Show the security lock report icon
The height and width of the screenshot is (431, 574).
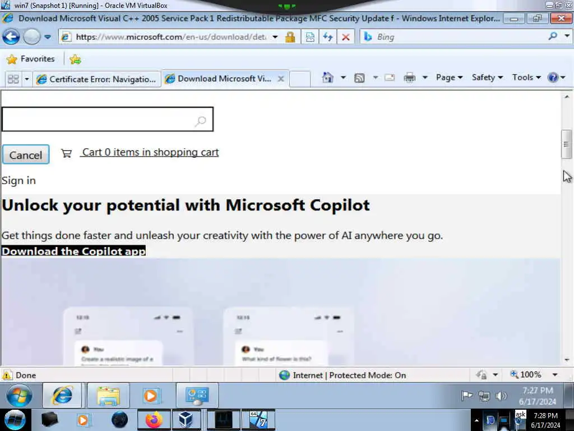[290, 36]
